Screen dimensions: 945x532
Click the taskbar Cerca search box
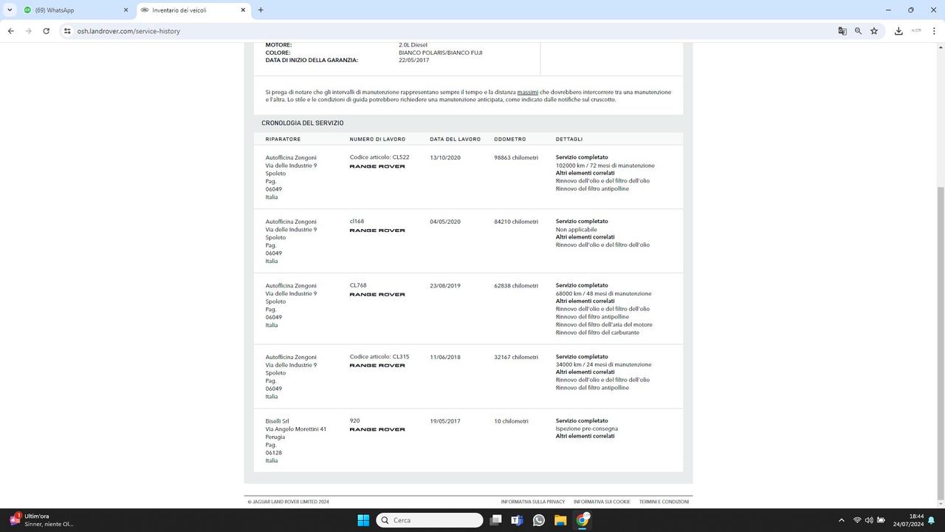(430, 520)
